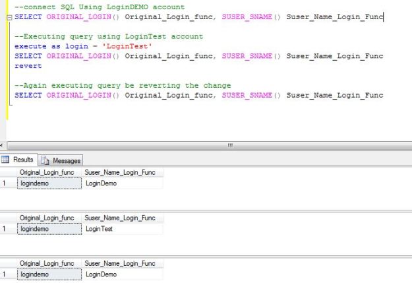The height and width of the screenshot is (283, 412).
Task: Select Original_Login_func header in first result grid
Action: point(46,173)
